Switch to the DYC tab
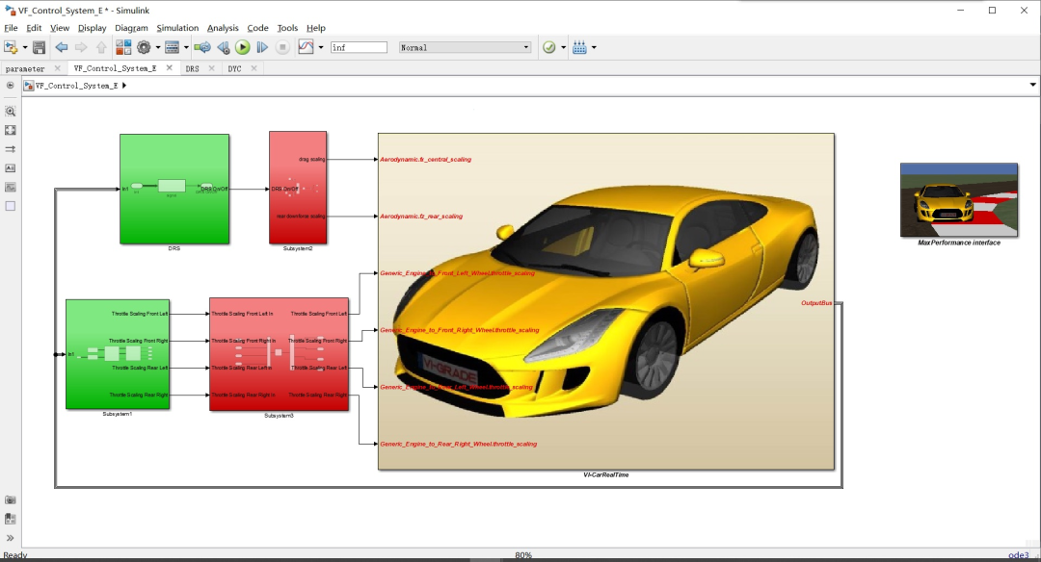Image resolution: width=1041 pixels, height=562 pixels. pyautogui.click(x=234, y=68)
